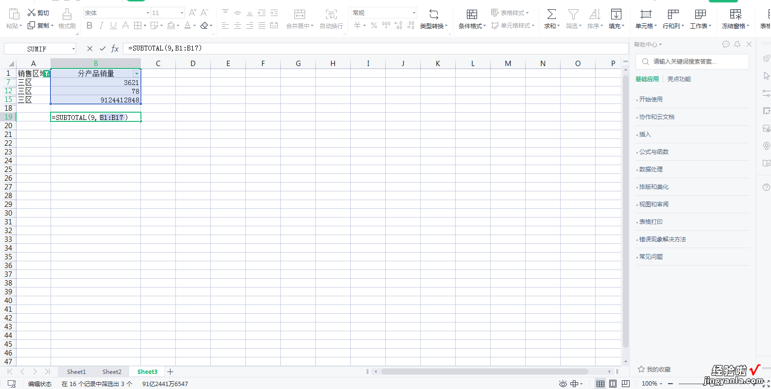The height and width of the screenshot is (389, 771).
Task: Center cell text horizontally
Action: coord(238,25)
